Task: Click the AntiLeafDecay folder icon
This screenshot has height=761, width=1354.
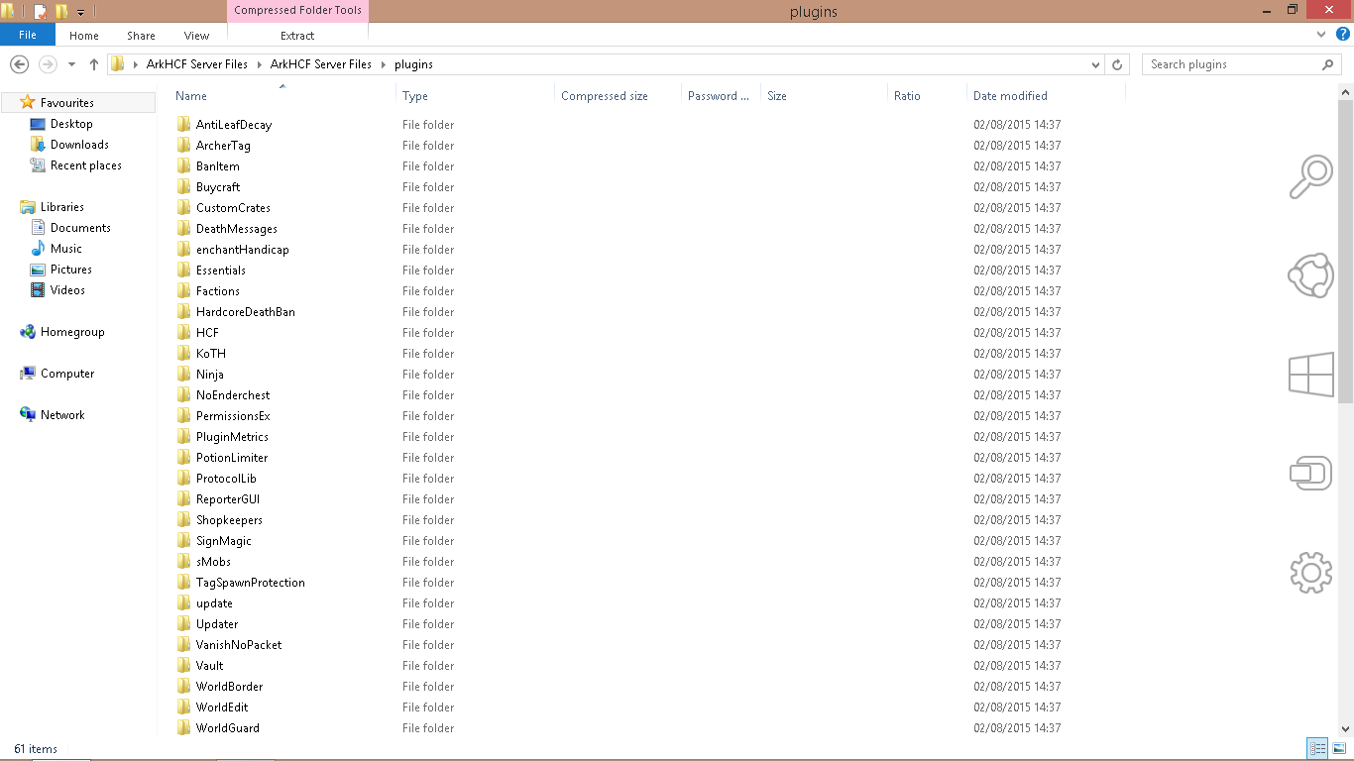Action: click(183, 125)
